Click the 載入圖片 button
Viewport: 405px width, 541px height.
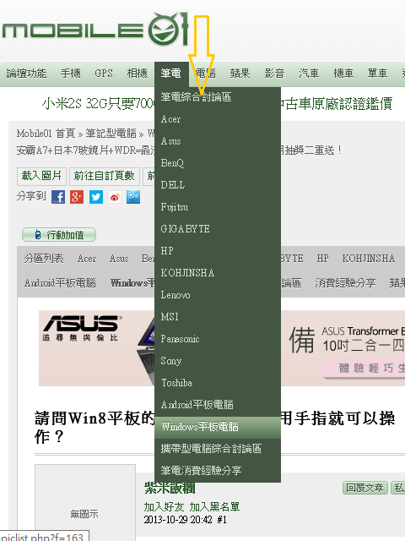[x=41, y=176]
